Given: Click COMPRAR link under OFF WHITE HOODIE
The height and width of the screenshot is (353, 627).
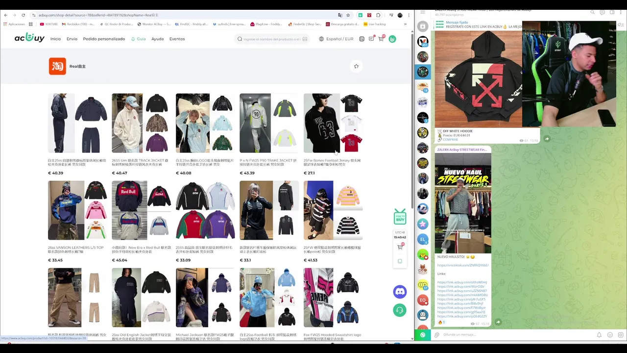Looking at the screenshot, I should pos(450,140).
